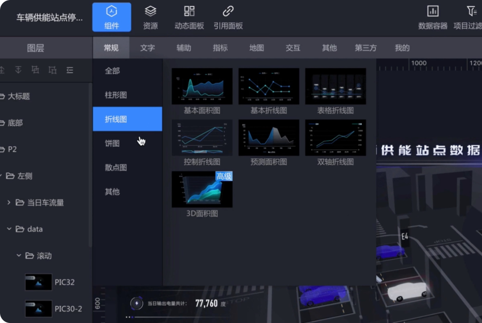Click the PIC30-2 layer thumbnail
This screenshot has height=323, width=482.
coord(38,309)
